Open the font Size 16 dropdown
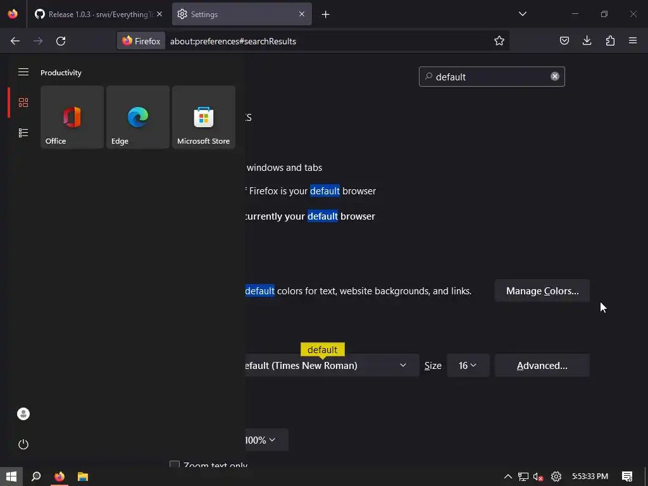 [x=468, y=365]
